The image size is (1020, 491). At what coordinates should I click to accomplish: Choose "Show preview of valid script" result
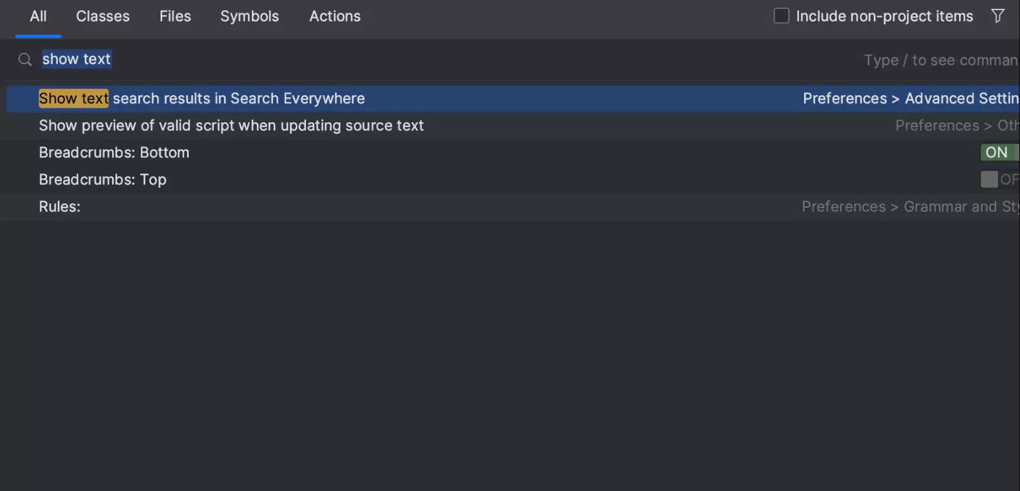click(x=231, y=126)
